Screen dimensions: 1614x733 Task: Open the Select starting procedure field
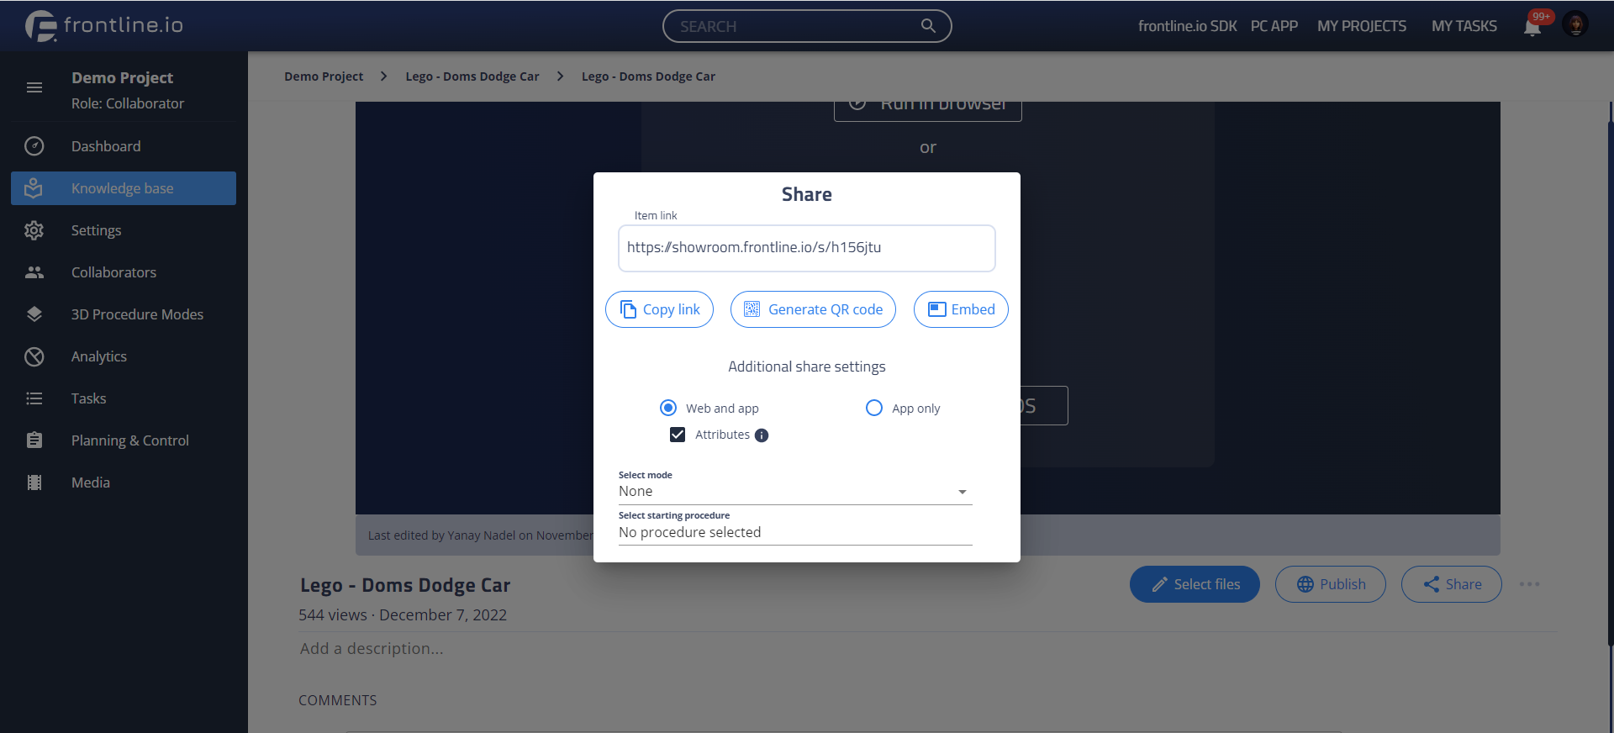click(795, 532)
